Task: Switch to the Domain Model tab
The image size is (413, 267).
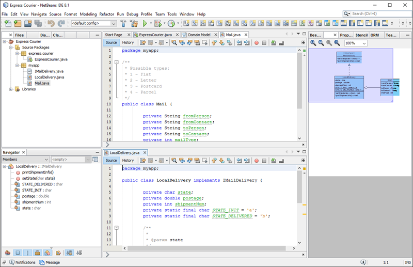Action: point(199,35)
